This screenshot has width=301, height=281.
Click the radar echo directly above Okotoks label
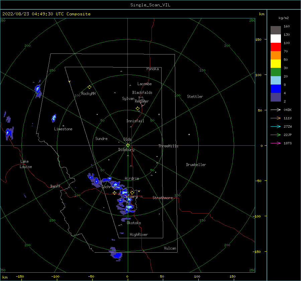[126, 219]
